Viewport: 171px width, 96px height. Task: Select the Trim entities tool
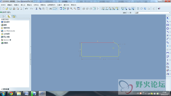point(167,70)
